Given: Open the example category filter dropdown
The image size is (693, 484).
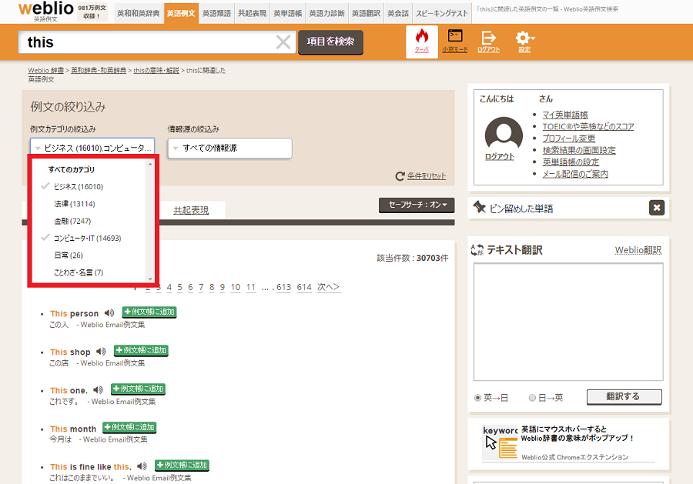Looking at the screenshot, I should (92, 148).
